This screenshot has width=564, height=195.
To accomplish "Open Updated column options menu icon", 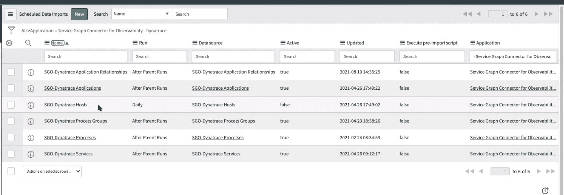I will pos(342,43).
